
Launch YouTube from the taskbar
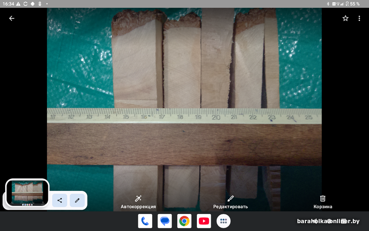(204, 221)
